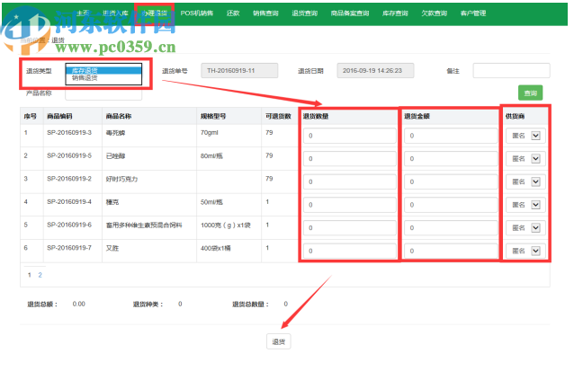Focus return amount field for SP-20160919-6
Screen dimensions: 583x371
point(451,227)
